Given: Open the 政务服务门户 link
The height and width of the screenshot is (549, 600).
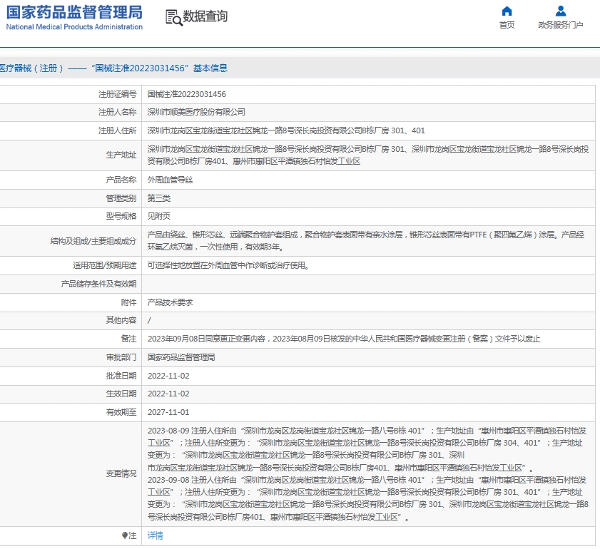Looking at the screenshot, I should click(x=561, y=25).
